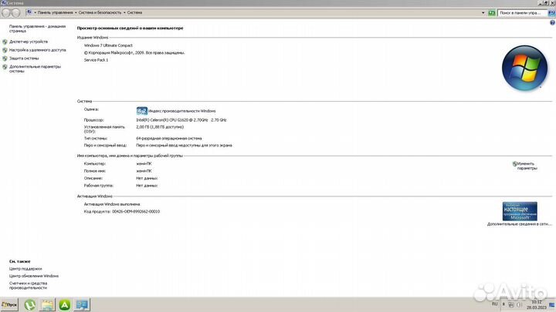Open uTorrent from the taskbar

click(x=30, y=304)
